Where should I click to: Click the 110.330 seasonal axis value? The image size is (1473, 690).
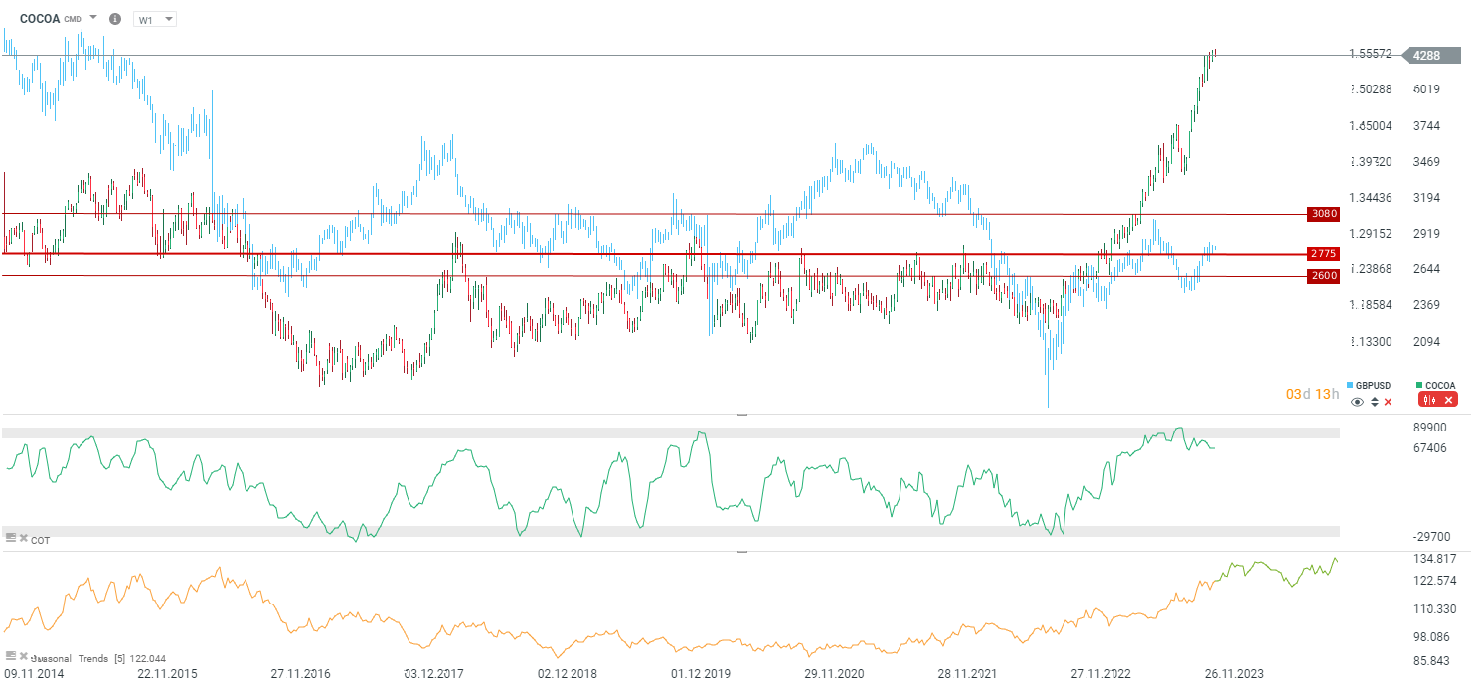point(1433,609)
